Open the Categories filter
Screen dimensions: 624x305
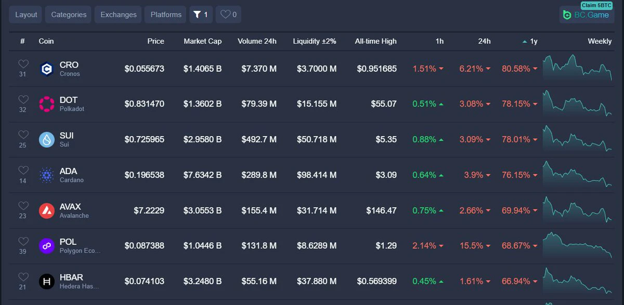[69, 15]
